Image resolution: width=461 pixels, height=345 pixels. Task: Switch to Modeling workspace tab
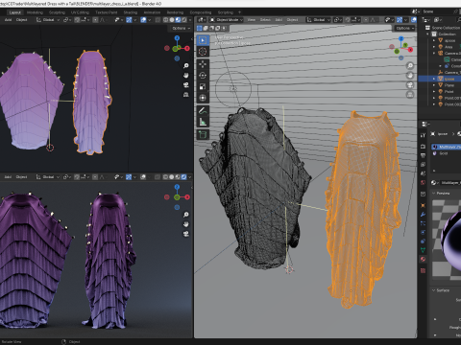point(35,12)
